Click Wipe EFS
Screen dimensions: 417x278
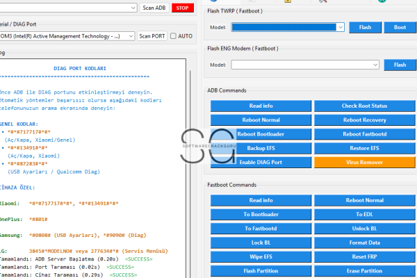pos(261,256)
